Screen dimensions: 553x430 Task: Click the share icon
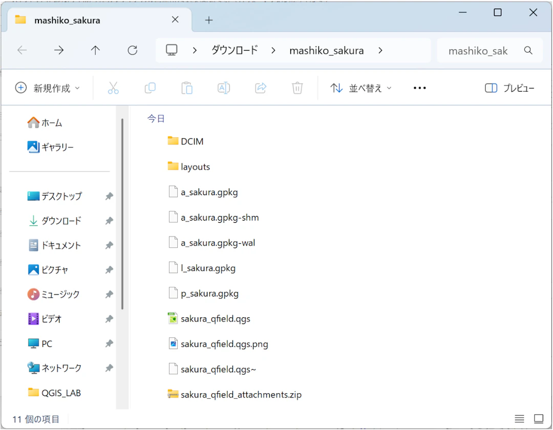click(x=261, y=88)
